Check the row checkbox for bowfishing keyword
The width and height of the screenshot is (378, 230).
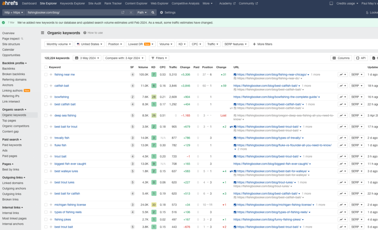[46, 97]
